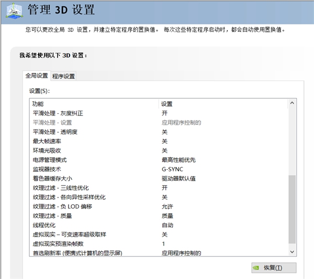The height and width of the screenshot is (279, 314).
Task: Click the 关 value for 环境光吸收
Action: point(164,150)
